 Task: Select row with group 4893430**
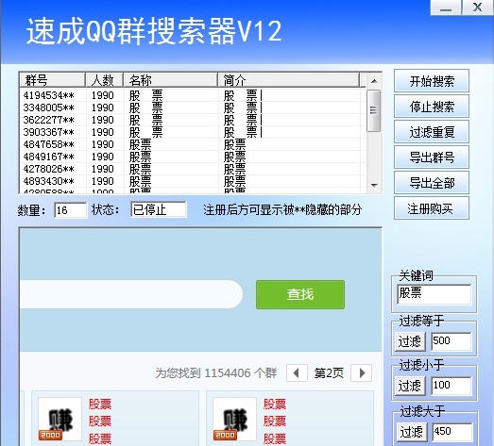click(x=193, y=181)
